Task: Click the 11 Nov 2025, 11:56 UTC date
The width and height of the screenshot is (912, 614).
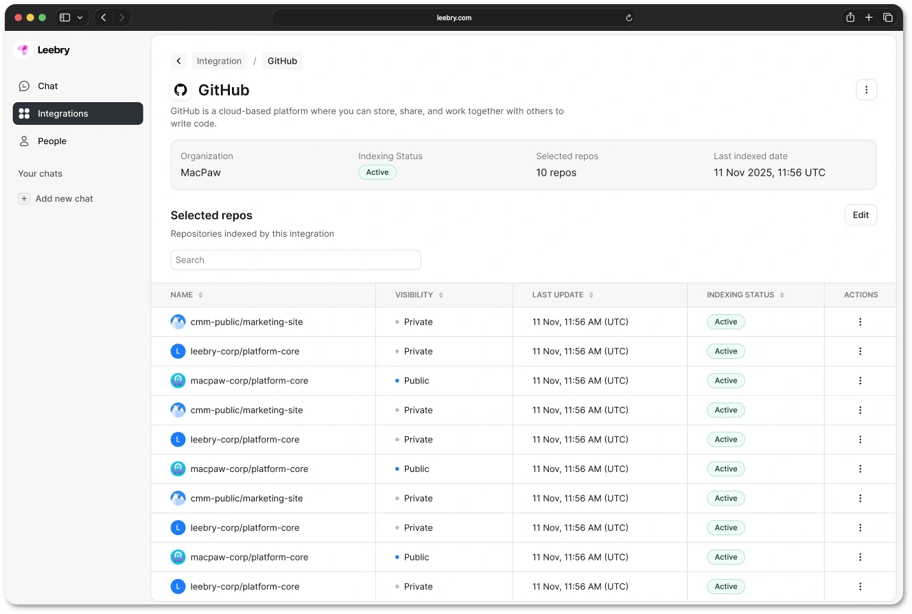Action: [x=769, y=173]
